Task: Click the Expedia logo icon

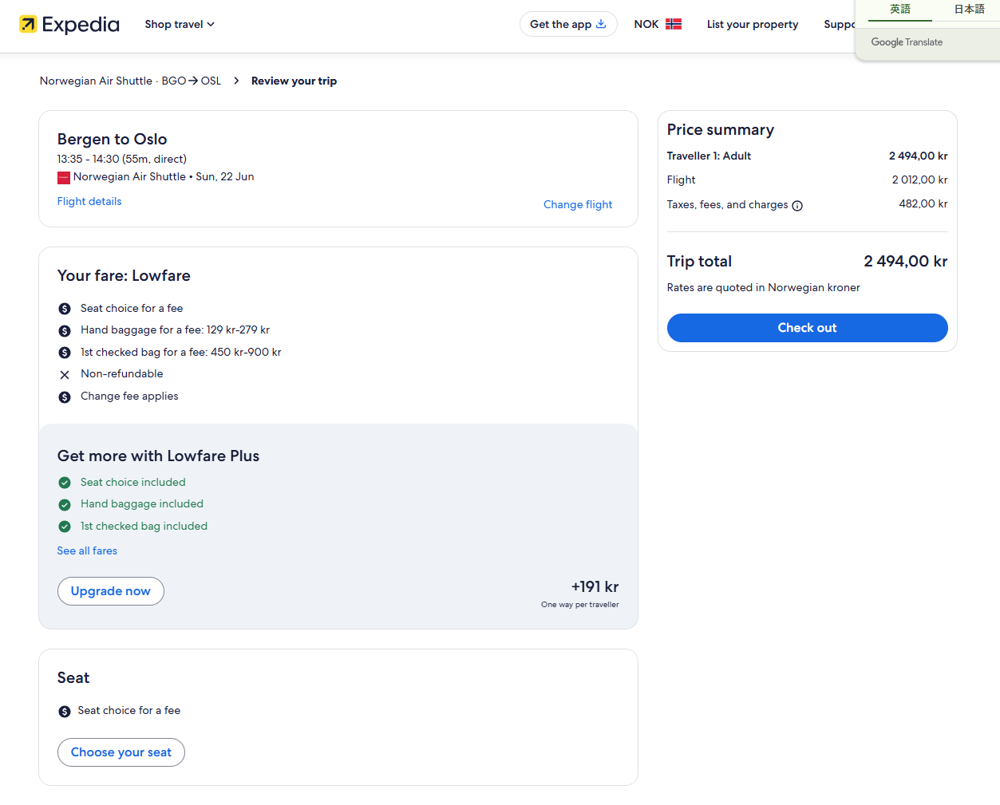Action: (29, 25)
